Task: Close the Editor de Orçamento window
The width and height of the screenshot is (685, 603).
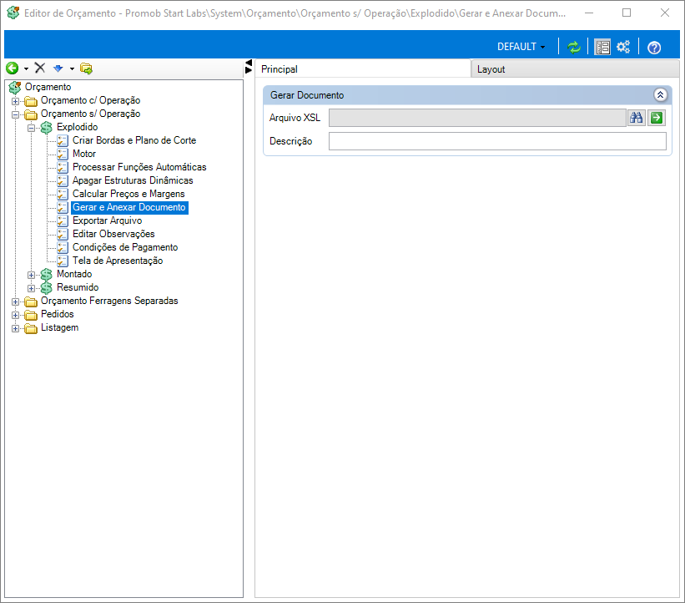Action: [664, 13]
